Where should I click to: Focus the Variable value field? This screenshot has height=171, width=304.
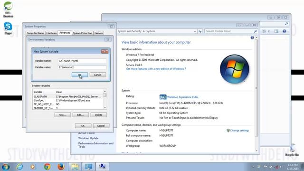[x=82, y=67]
